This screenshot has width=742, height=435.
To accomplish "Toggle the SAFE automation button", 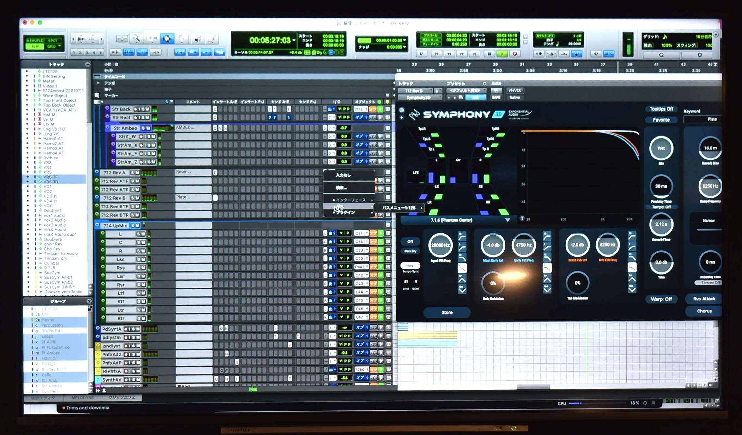I will click(496, 97).
